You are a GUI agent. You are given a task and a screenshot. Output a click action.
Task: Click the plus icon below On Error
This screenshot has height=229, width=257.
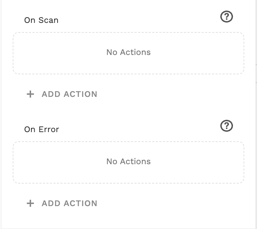click(x=31, y=203)
